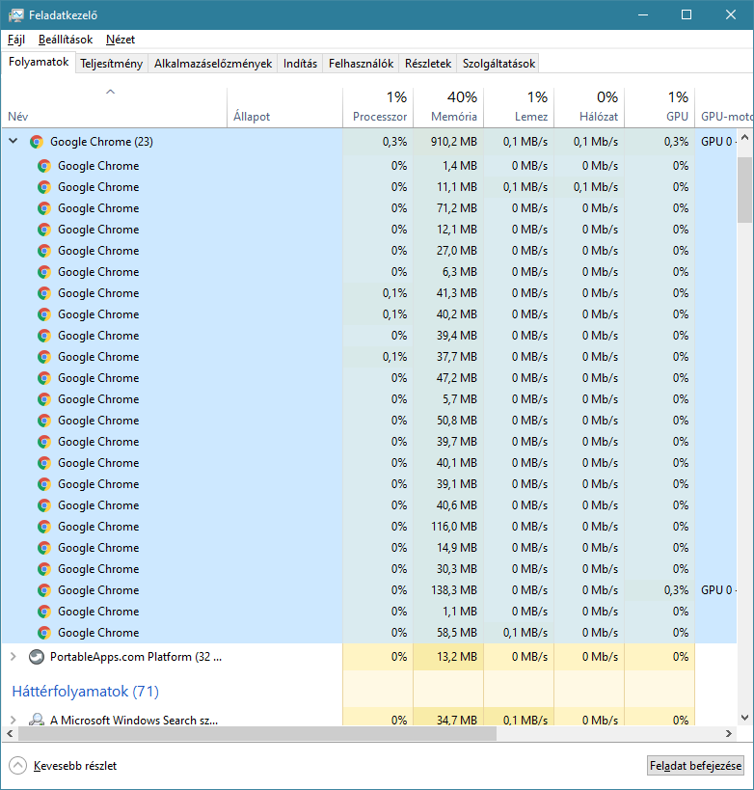Screen dimensions: 754x790
Task: Click the Chrome icon in the 40,2 MB row
Action: 44,313
